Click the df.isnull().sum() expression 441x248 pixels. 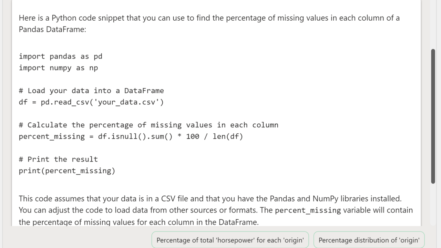coord(135,136)
